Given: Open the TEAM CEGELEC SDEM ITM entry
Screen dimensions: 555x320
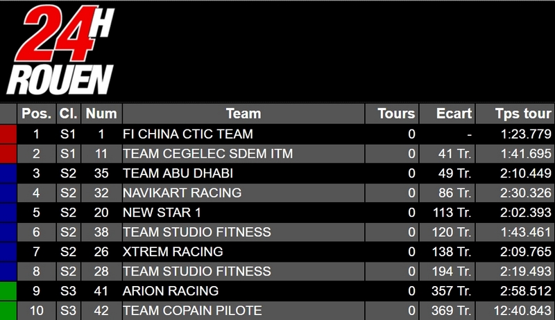Looking at the screenshot, I should (x=277, y=154).
